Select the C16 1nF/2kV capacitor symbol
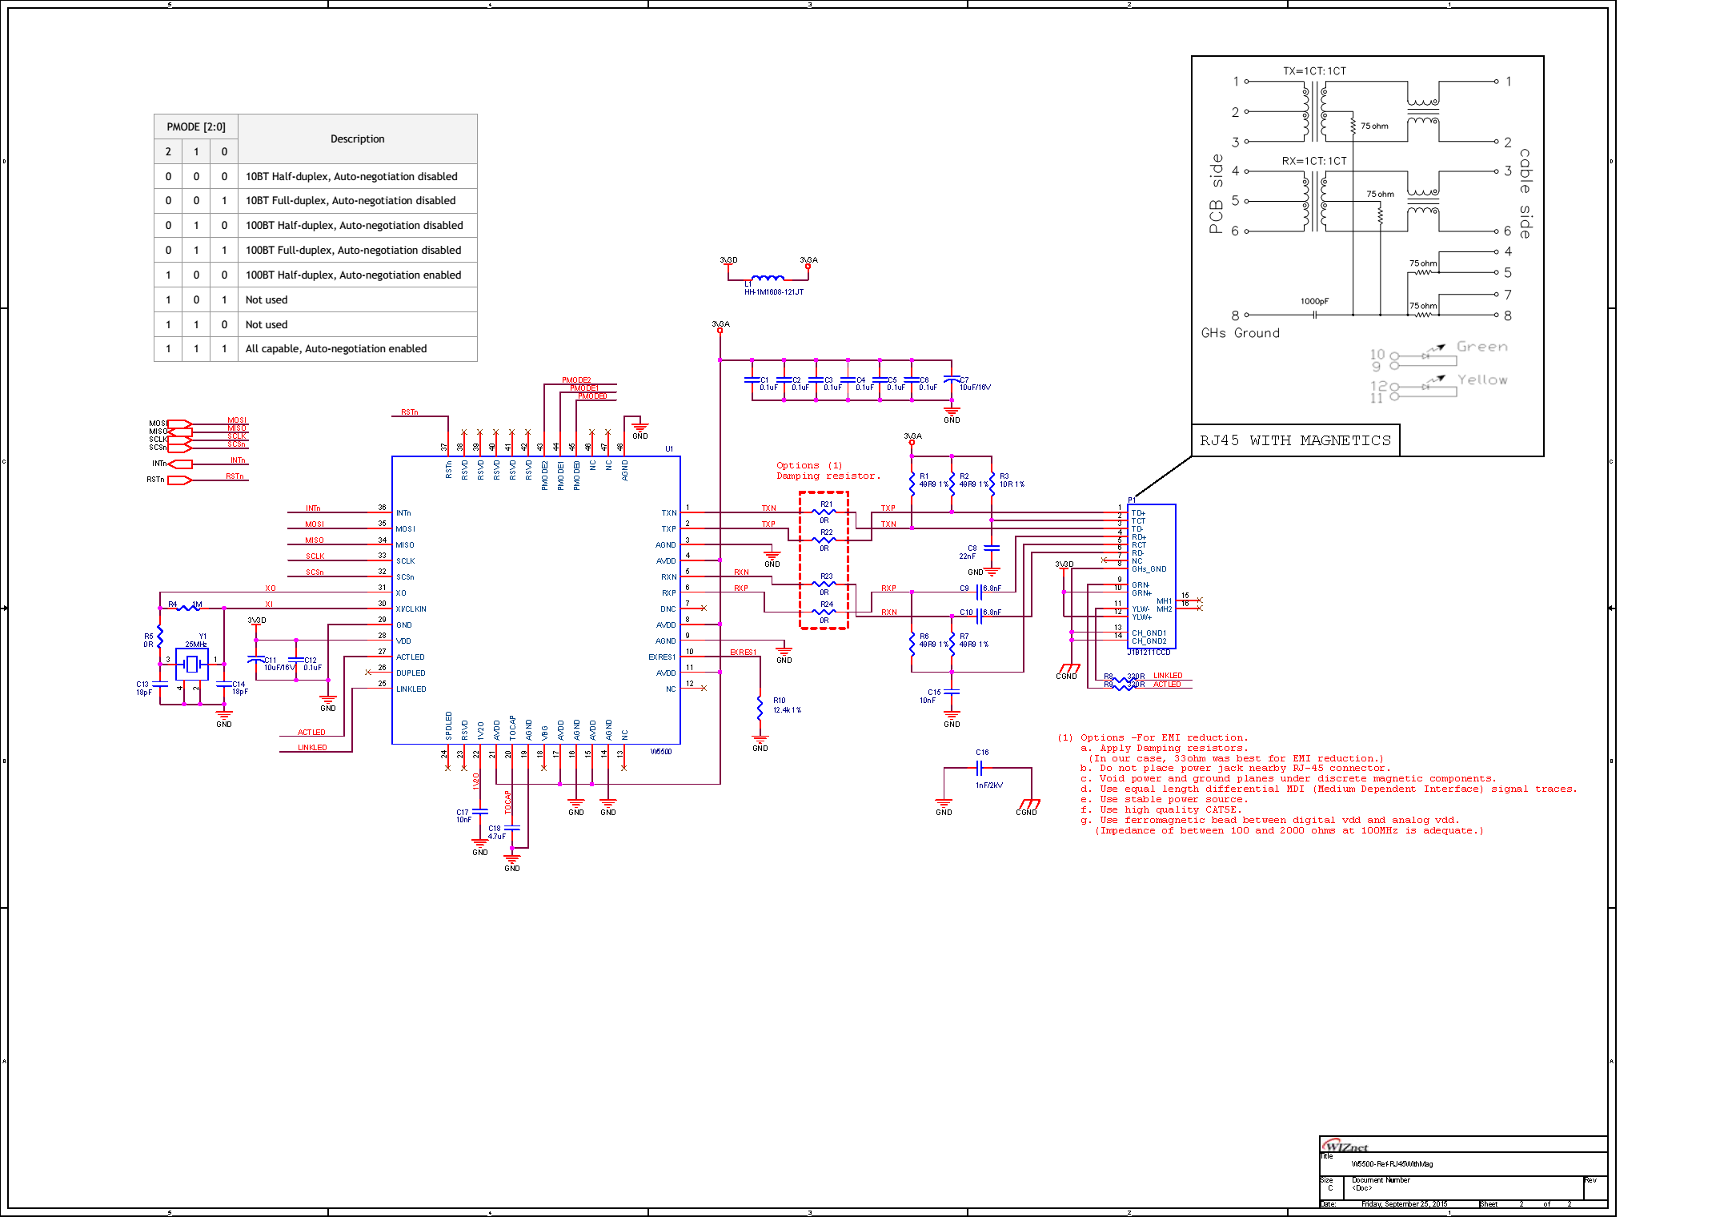The width and height of the screenshot is (1732, 1225). 979,769
